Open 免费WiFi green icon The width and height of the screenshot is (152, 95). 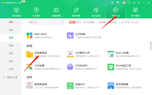[x=70, y=86]
